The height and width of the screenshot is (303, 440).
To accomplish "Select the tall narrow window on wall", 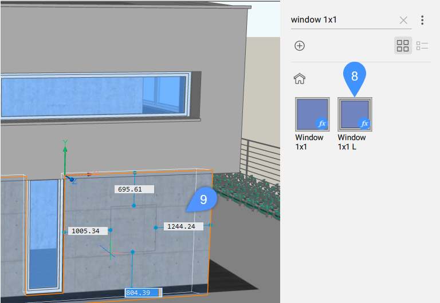I will coord(44,234).
